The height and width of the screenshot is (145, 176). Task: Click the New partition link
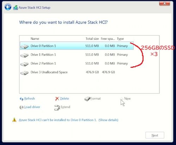pyautogui.click(x=127, y=98)
